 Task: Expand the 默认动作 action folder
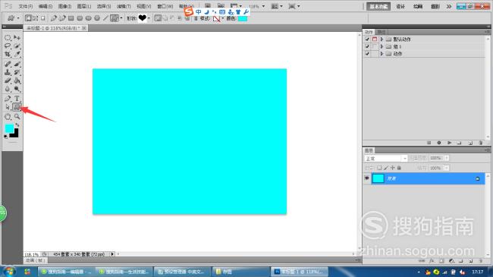pos(382,39)
